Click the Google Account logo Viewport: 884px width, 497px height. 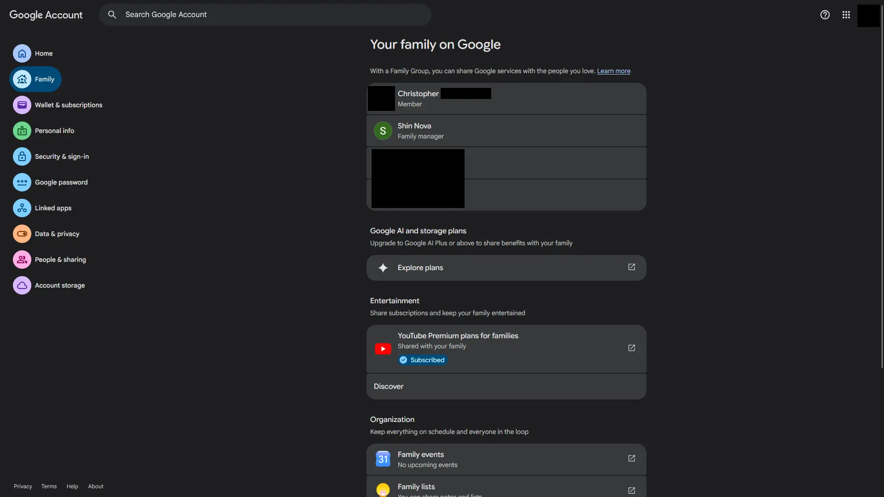[x=46, y=15]
